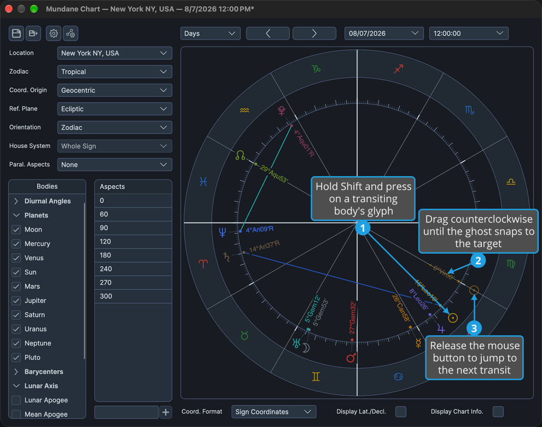
Task: Disable the Jupiter checkbox
Action: point(16,301)
